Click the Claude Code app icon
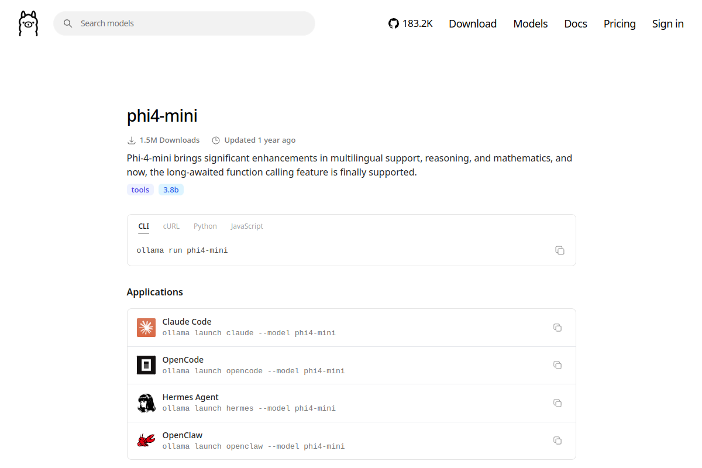This screenshot has height=468, width=702. (146, 328)
